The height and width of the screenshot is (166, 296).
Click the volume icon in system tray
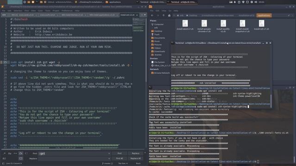click(256, 2)
